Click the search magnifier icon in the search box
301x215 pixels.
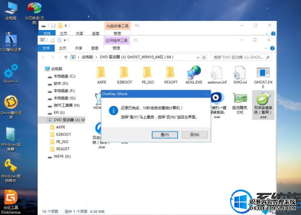(268, 57)
